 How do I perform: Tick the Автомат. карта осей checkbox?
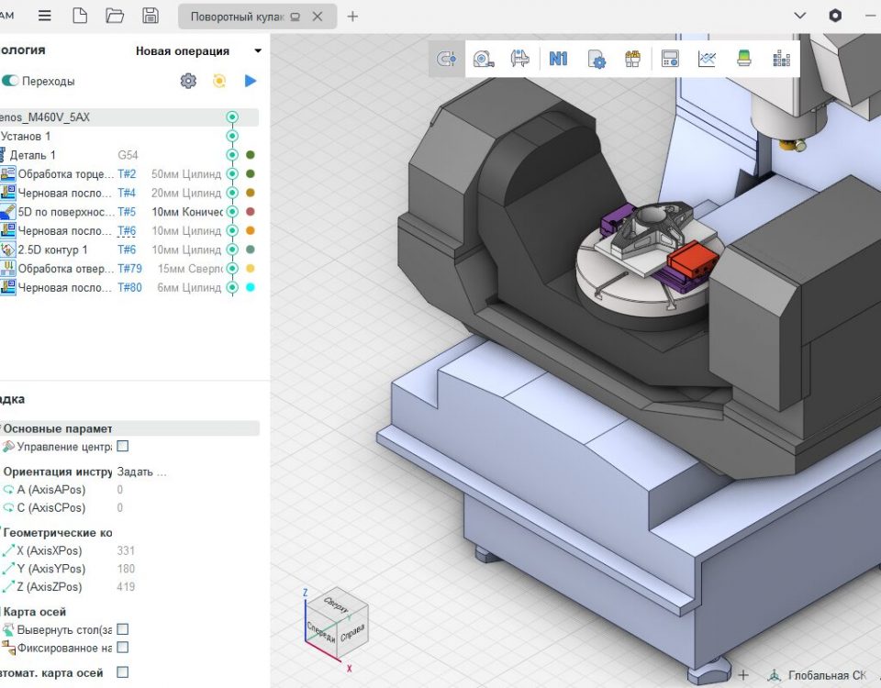pyautogui.click(x=123, y=672)
